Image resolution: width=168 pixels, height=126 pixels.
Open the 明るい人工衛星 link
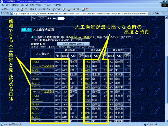[x=80, y=37]
